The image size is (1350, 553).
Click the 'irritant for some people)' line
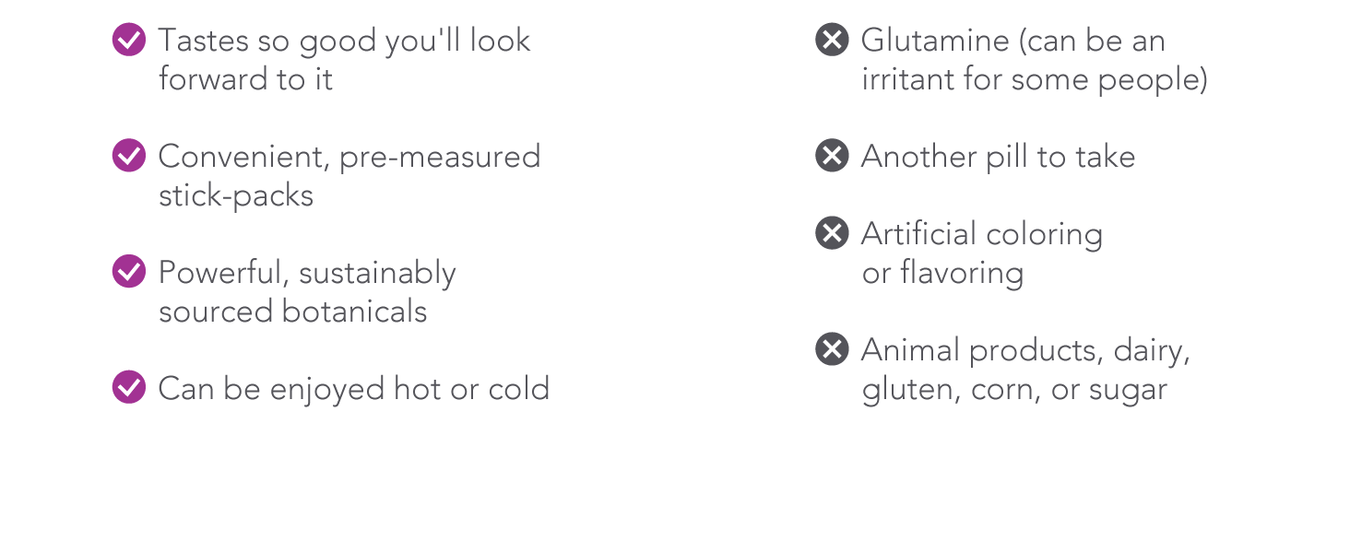(x=1035, y=79)
